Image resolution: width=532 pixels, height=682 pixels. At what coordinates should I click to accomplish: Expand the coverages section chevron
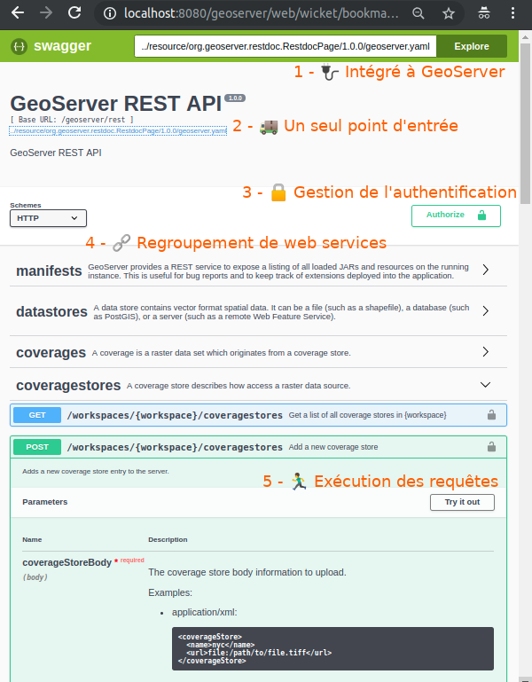coord(486,351)
